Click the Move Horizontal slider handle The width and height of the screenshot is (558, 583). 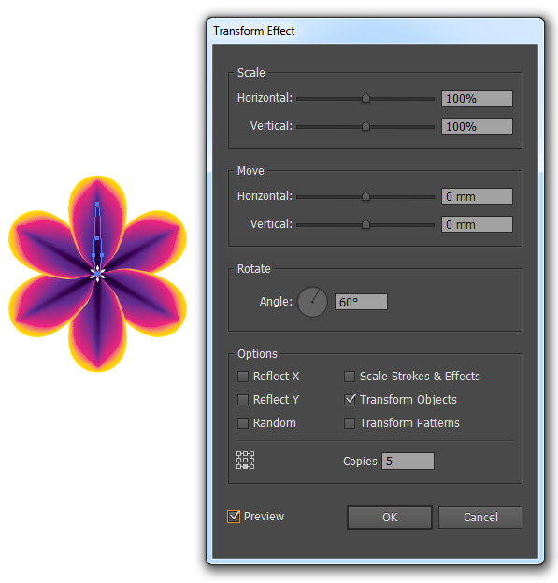click(x=365, y=196)
